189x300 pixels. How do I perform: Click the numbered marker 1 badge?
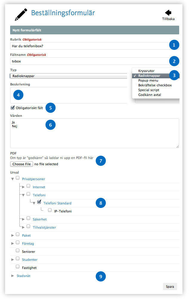[174, 45]
